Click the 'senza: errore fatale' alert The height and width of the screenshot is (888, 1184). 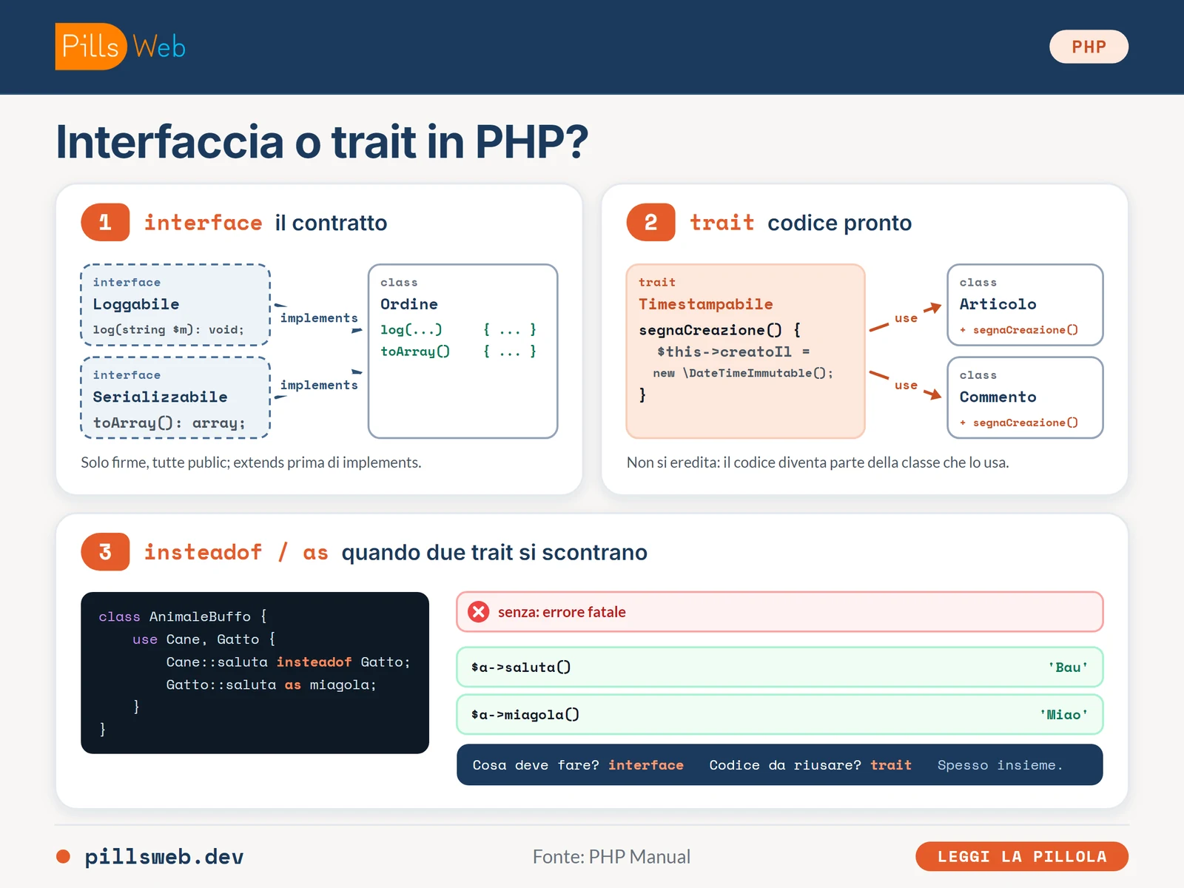[780, 612]
